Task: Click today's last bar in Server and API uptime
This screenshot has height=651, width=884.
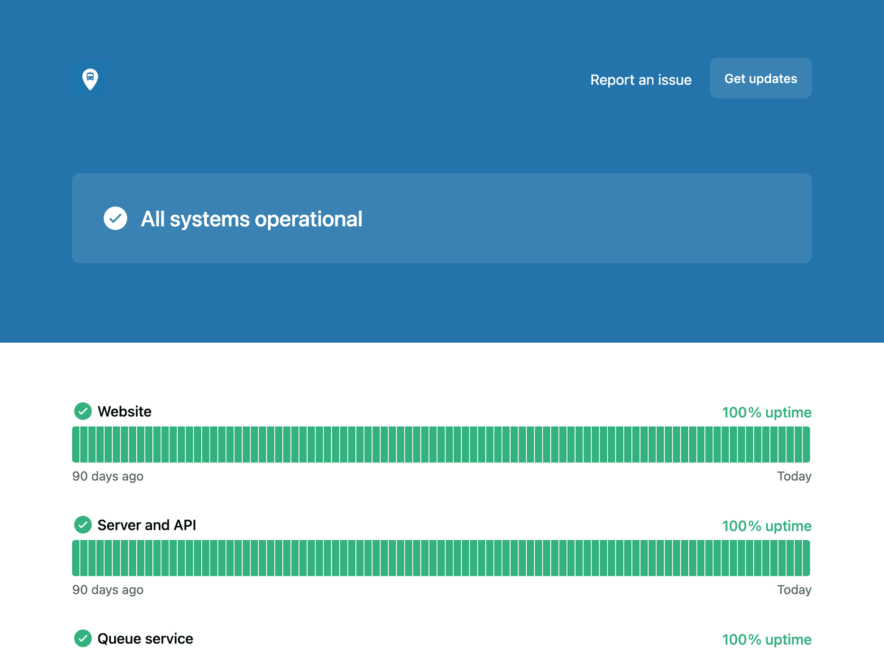Action: point(806,558)
